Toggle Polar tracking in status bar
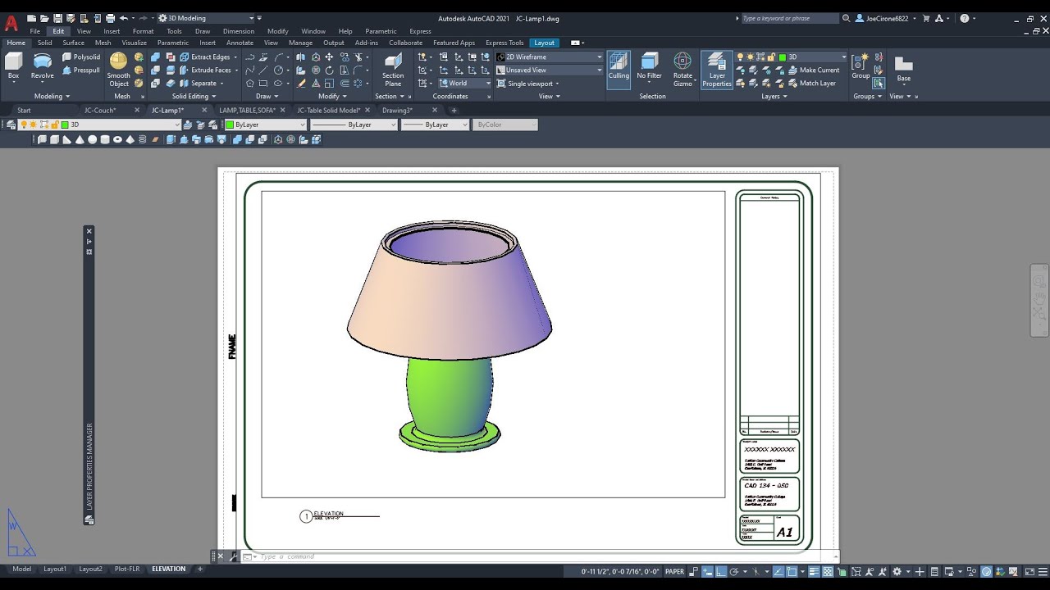The width and height of the screenshot is (1050, 590). 734,572
